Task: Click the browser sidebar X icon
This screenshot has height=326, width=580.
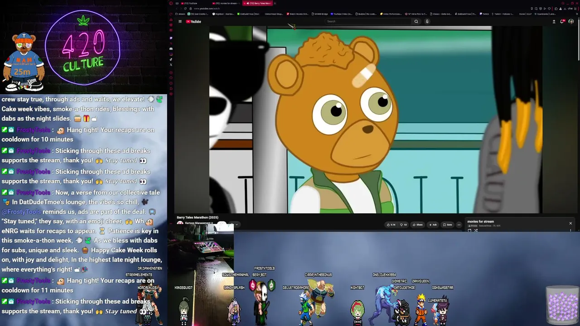Action: [x=171, y=65]
